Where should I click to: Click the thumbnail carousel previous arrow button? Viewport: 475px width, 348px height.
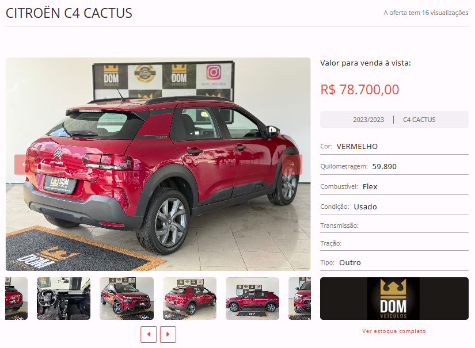pos(149,334)
